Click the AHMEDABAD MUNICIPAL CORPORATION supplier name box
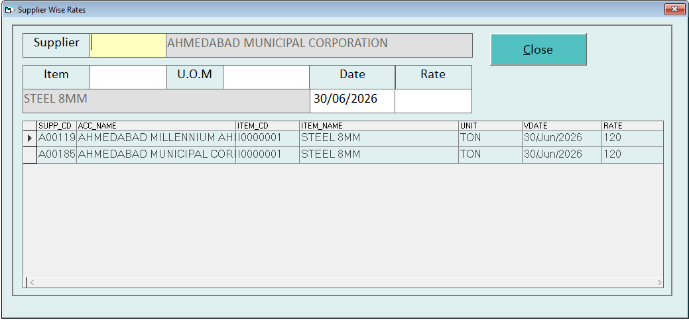The width and height of the screenshot is (689, 320). 319,45
